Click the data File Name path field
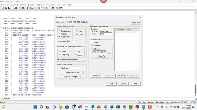 click(99, 52)
